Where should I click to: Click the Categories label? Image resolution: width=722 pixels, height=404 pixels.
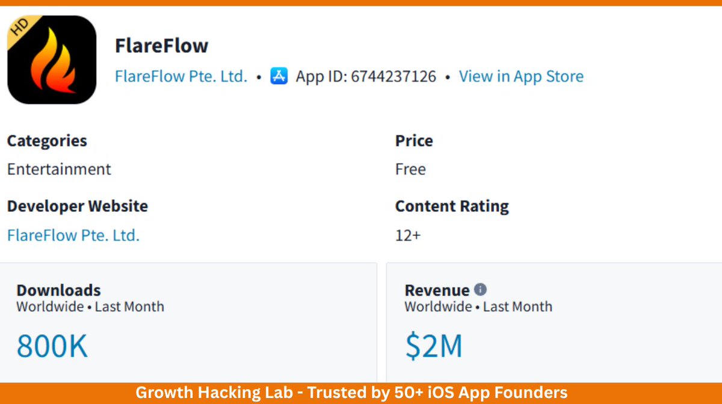click(x=47, y=141)
